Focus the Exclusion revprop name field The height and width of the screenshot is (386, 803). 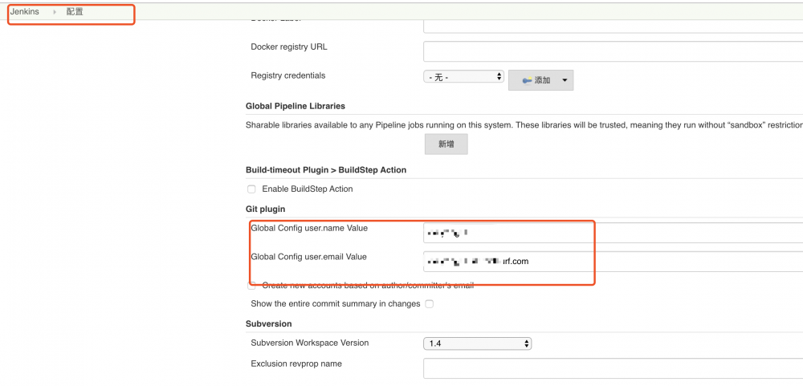(x=612, y=368)
